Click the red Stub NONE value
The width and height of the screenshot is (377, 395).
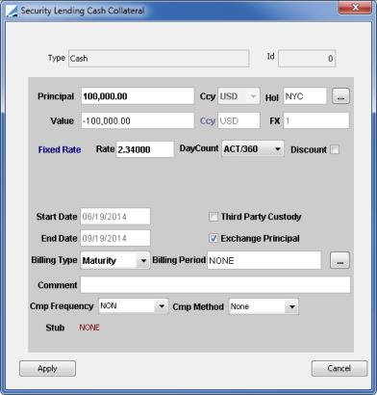pos(89,328)
